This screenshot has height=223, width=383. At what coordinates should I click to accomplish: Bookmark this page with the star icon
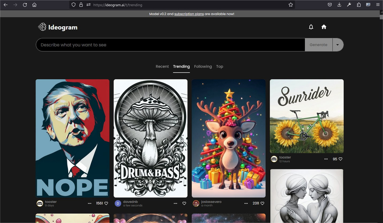[291, 5]
